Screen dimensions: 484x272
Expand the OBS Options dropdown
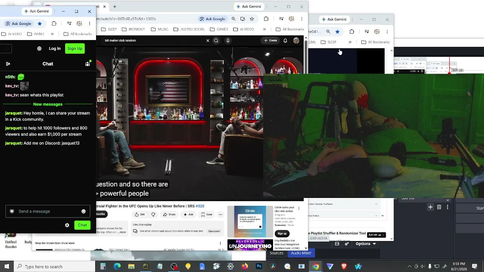(x=366, y=244)
